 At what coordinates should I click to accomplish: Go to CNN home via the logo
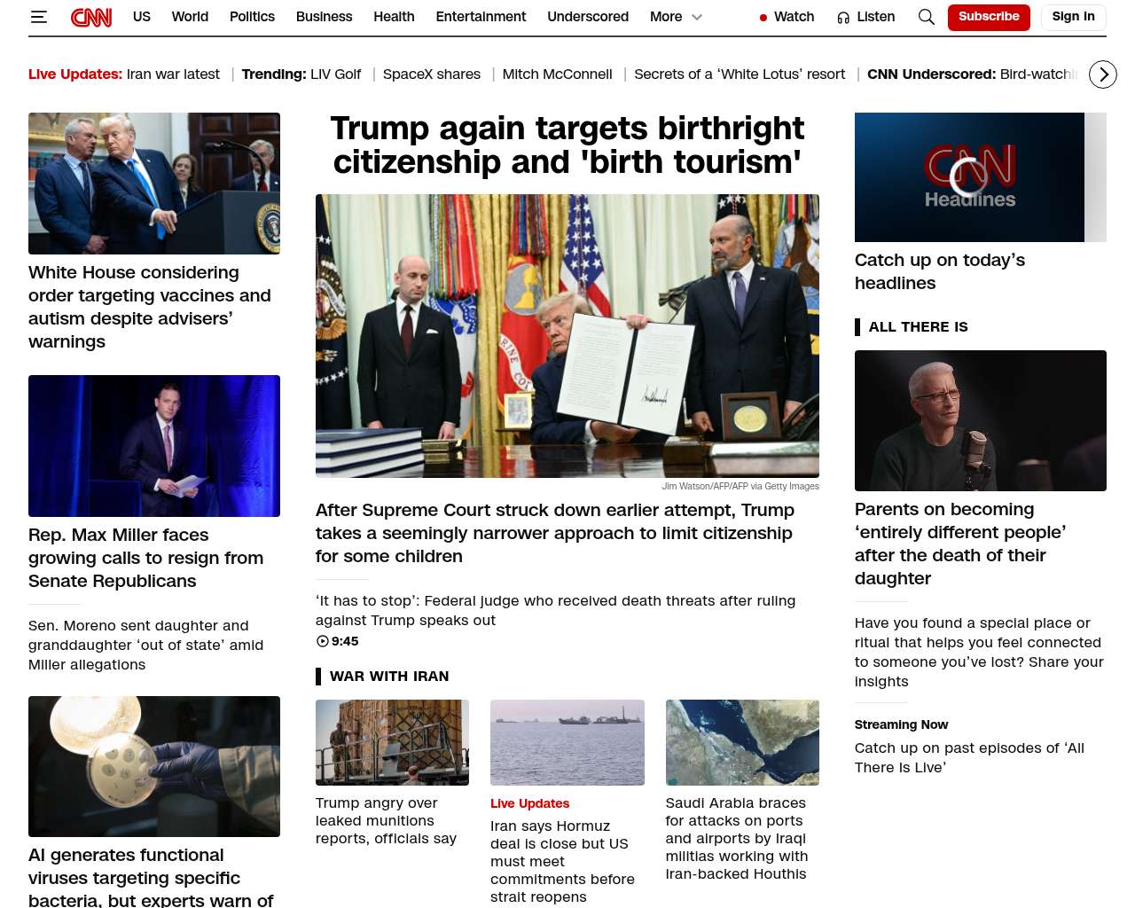pyautogui.click(x=91, y=17)
